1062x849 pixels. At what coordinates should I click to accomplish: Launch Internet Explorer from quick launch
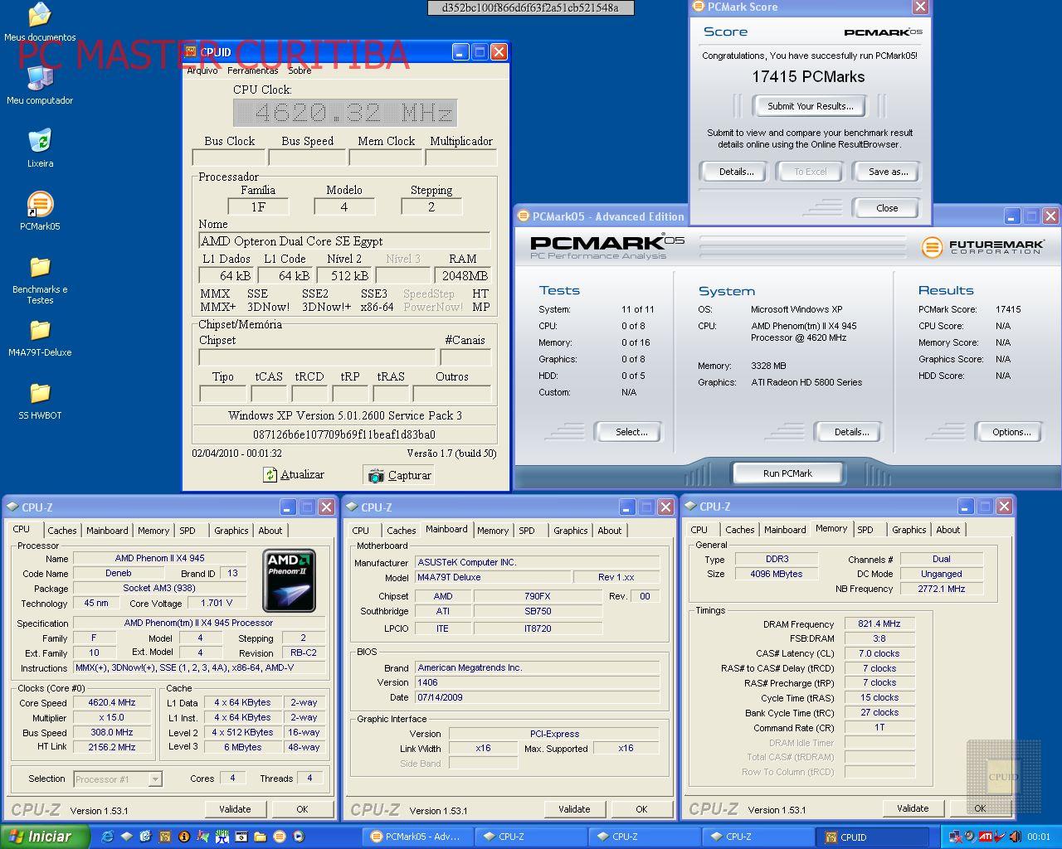pyautogui.click(x=107, y=837)
